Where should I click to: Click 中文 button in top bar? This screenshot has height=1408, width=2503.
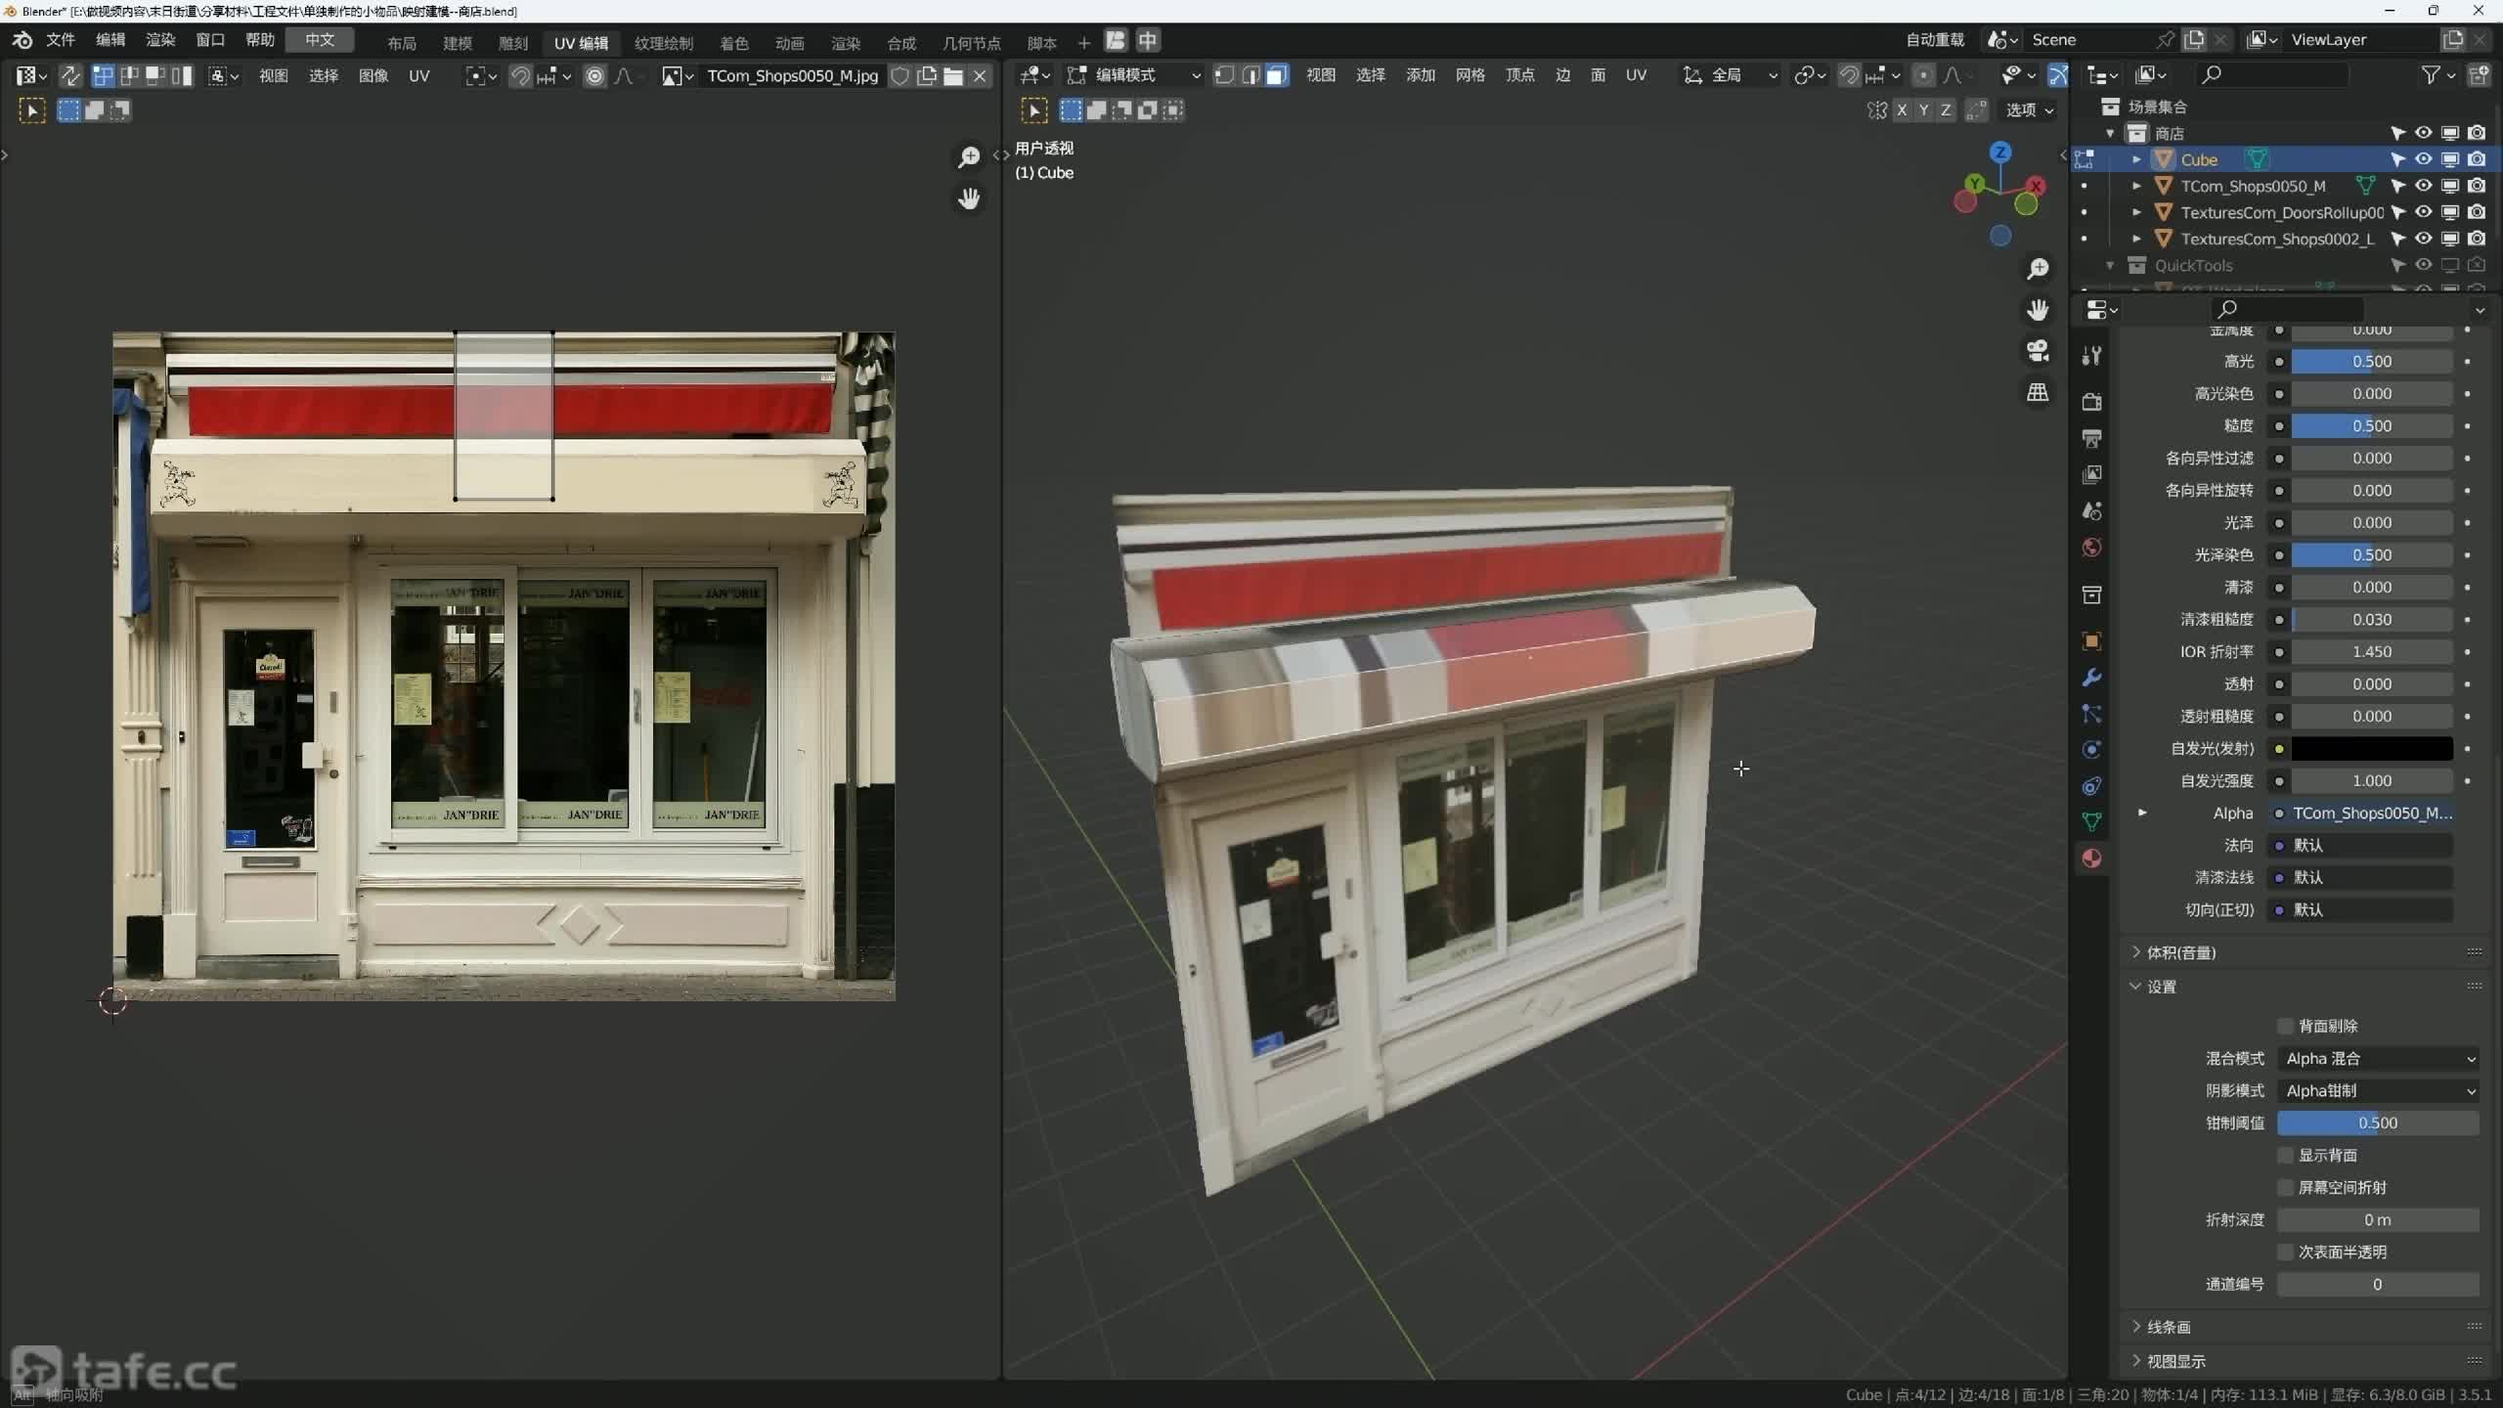pyautogui.click(x=320, y=40)
